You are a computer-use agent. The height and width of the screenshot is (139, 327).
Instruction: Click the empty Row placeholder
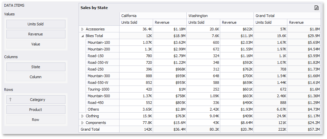36,120
